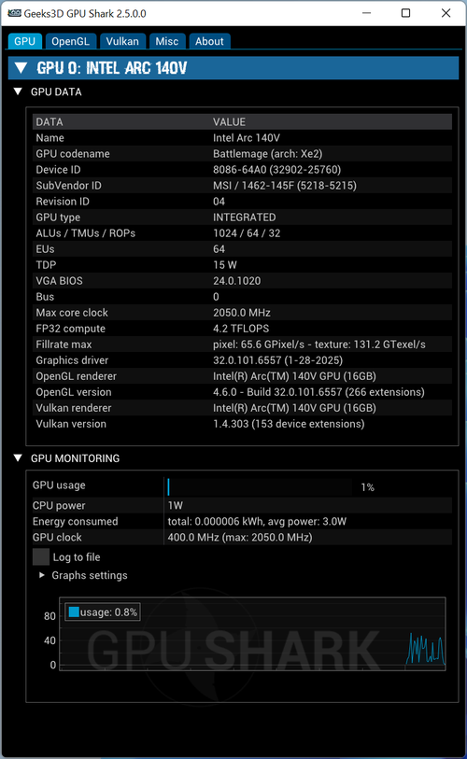Click the CPU power 1W value

click(x=175, y=506)
